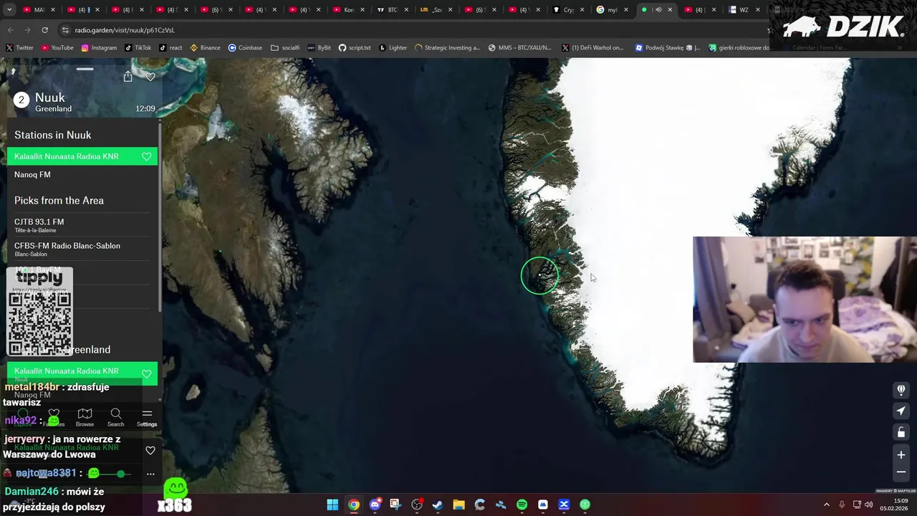Screen dimensions: 917x516
Task: Open File Explorer from the taskbar
Action: click(x=458, y=505)
